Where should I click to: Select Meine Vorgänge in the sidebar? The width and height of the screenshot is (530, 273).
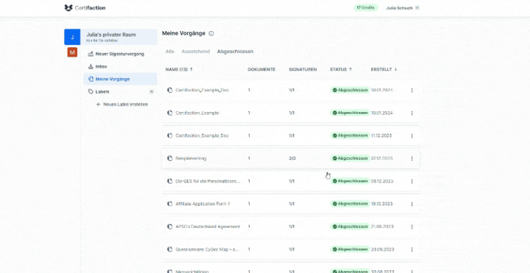[120, 79]
